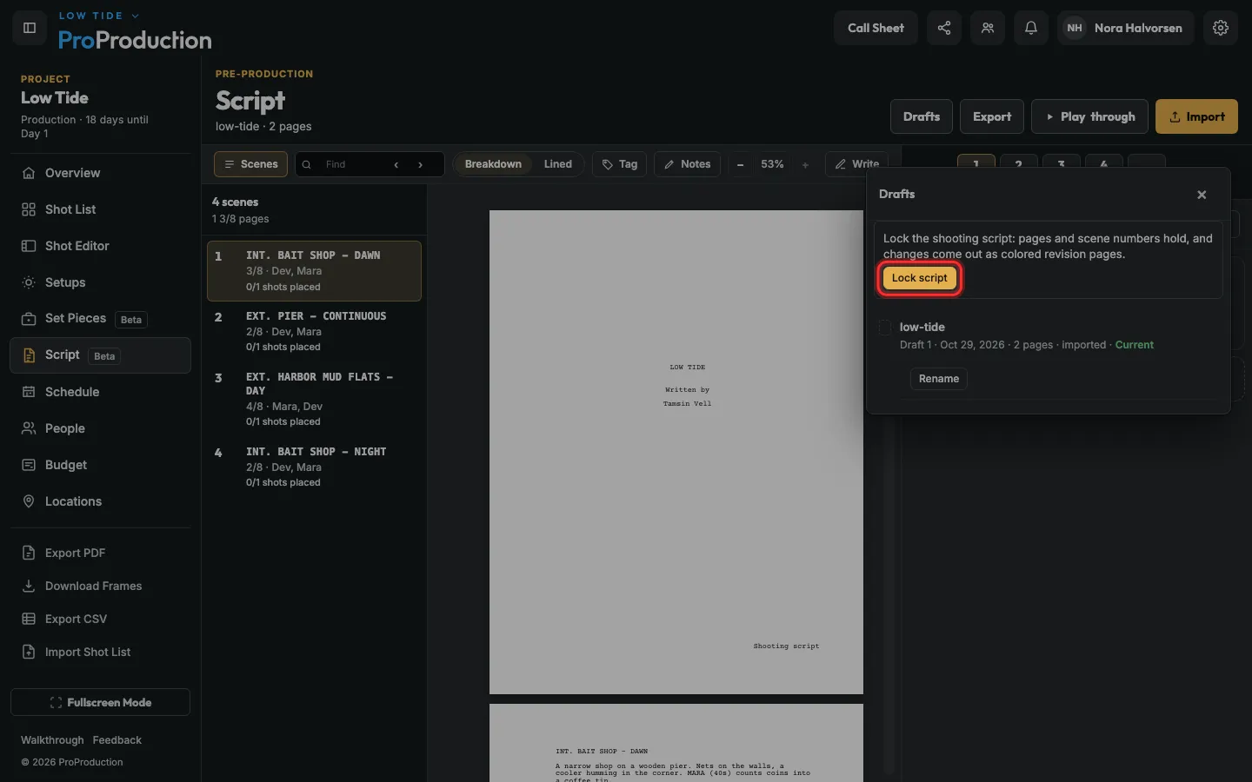Go to previous find result
Viewport: 1252px width, 782px height.
pyautogui.click(x=396, y=164)
